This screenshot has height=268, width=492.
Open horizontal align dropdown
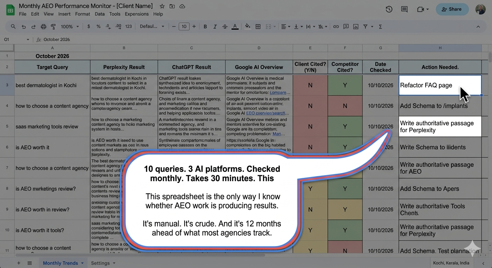point(286,27)
